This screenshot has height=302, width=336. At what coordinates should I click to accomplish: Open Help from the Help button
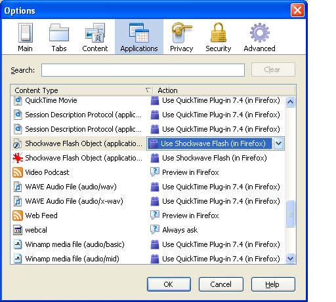coord(273,284)
